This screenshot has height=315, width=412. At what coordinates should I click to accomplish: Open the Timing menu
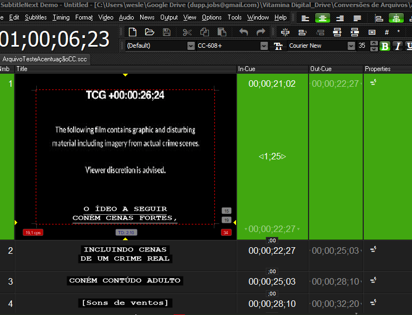61,17
